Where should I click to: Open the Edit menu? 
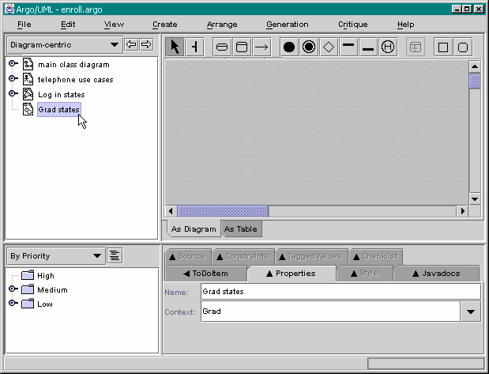click(68, 25)
